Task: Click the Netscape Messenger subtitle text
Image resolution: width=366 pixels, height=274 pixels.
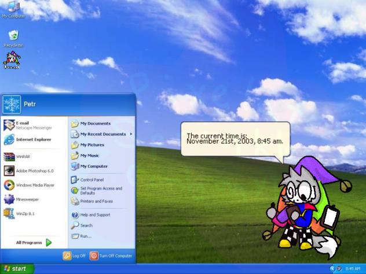Action: point(34,128)
